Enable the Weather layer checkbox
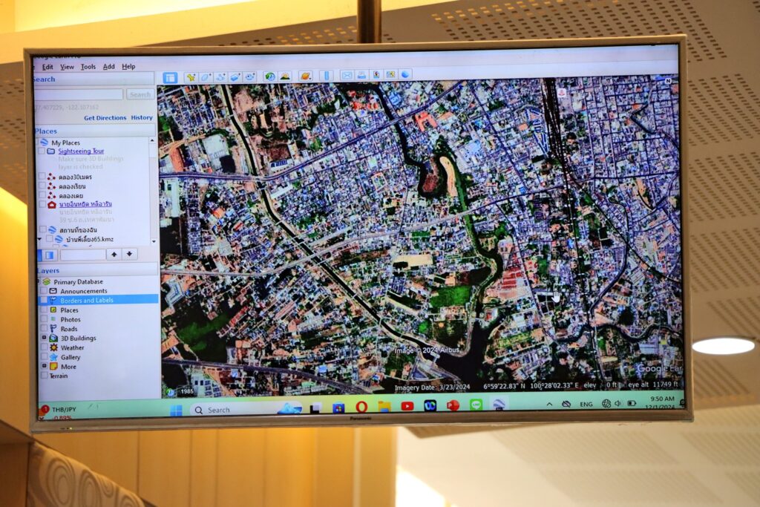760x507 pixels. point(45,347)
